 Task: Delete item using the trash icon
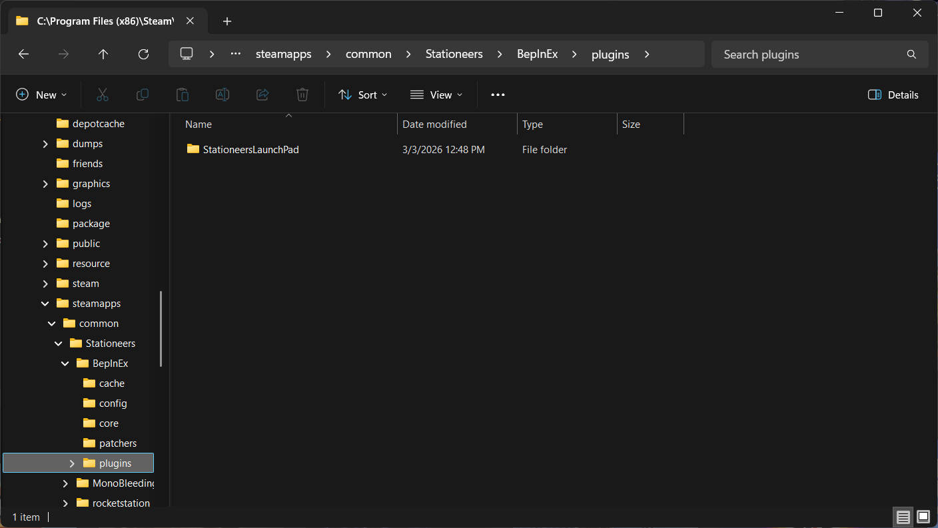pyautogui.click(x=302, y=95)
